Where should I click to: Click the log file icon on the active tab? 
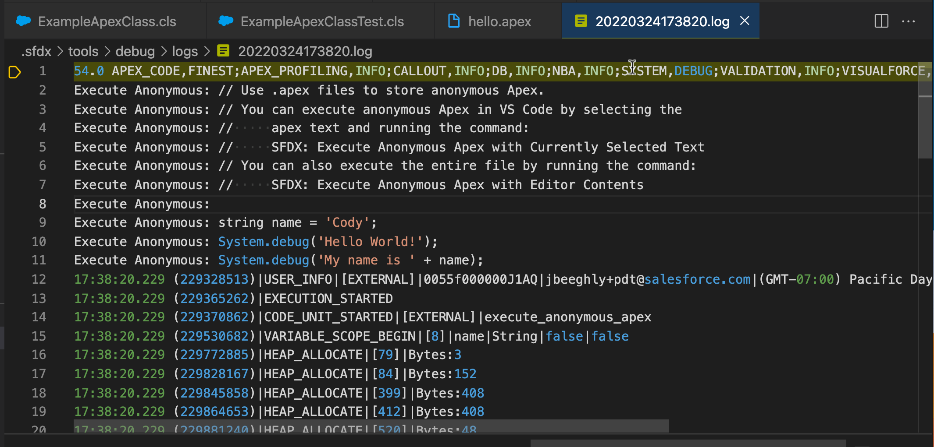click(581, 21)
